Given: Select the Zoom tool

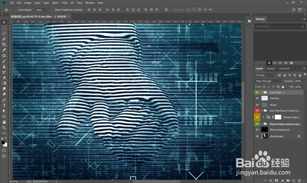Looking at the screenshot, I should coord(4,127).
